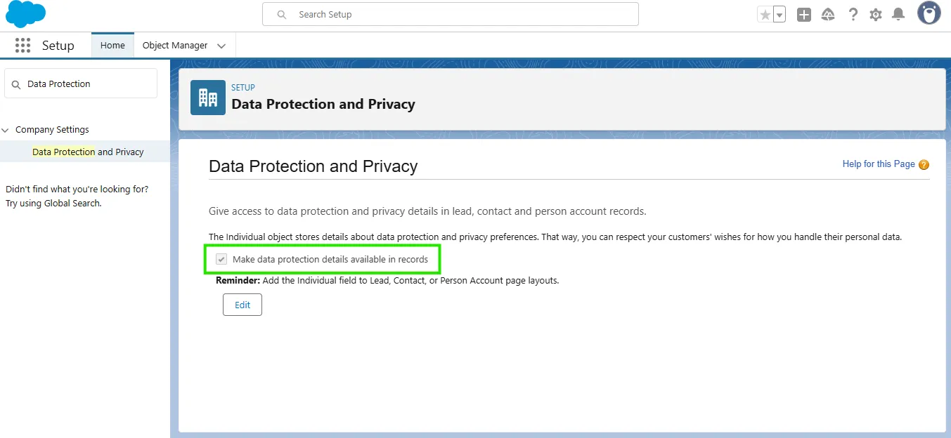
Task: Open Salesforce help question mark icon
Action: click(x=853, y=15)
